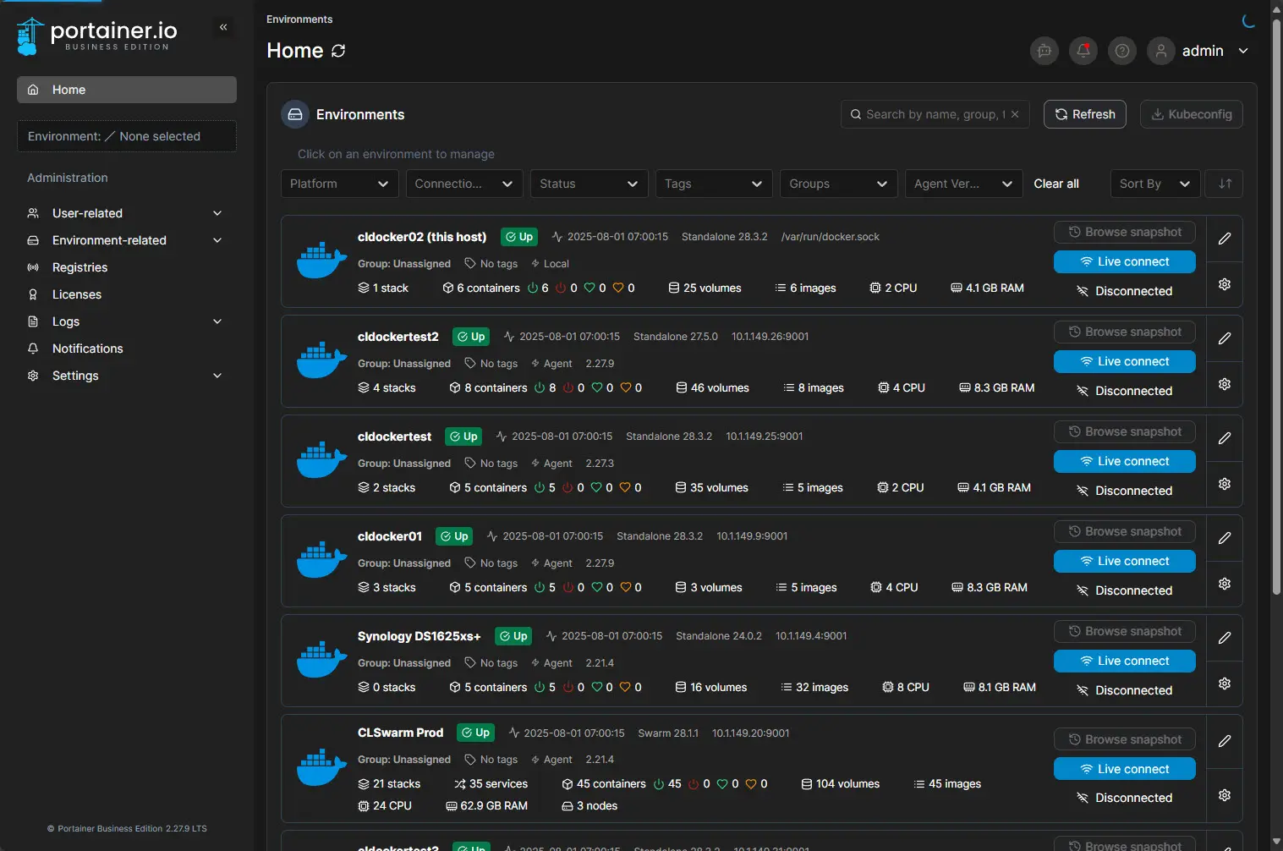Open Licenses in the sidebar
1283x851 pixels.
pos(127,294)
